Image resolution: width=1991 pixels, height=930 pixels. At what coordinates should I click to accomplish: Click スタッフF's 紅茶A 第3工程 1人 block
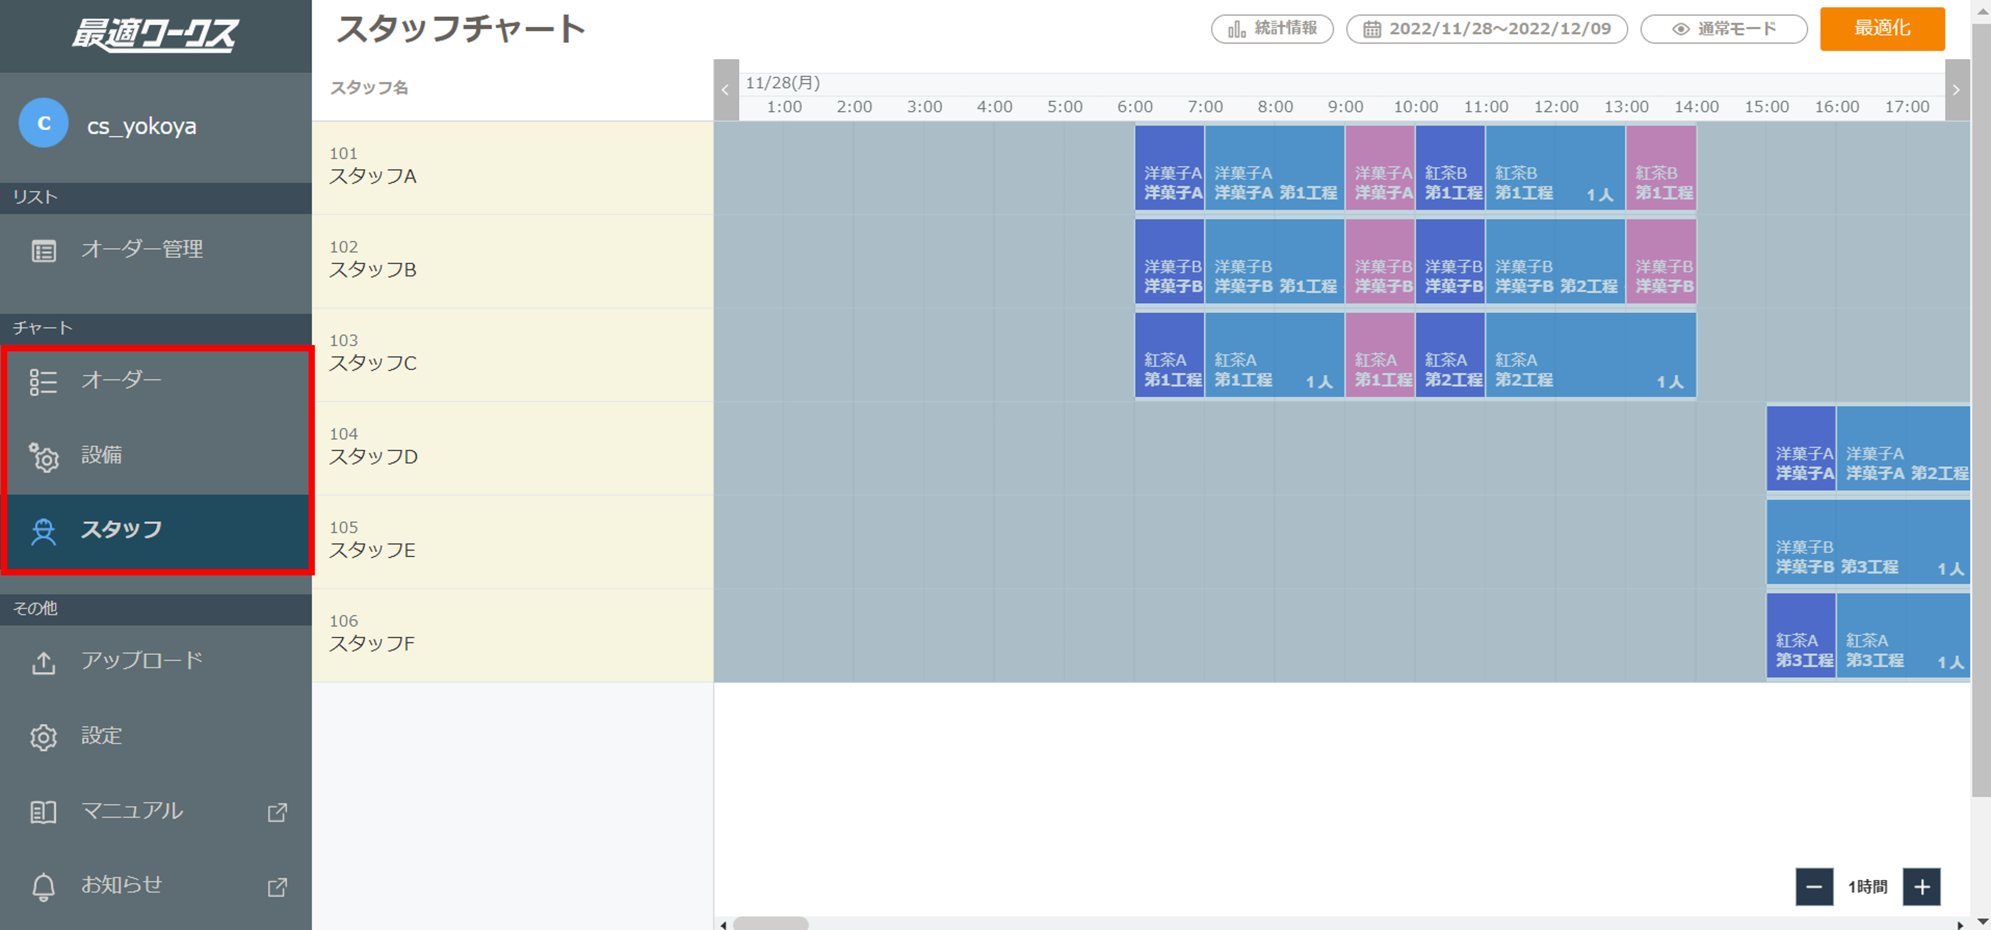(x=1903, y=635)
